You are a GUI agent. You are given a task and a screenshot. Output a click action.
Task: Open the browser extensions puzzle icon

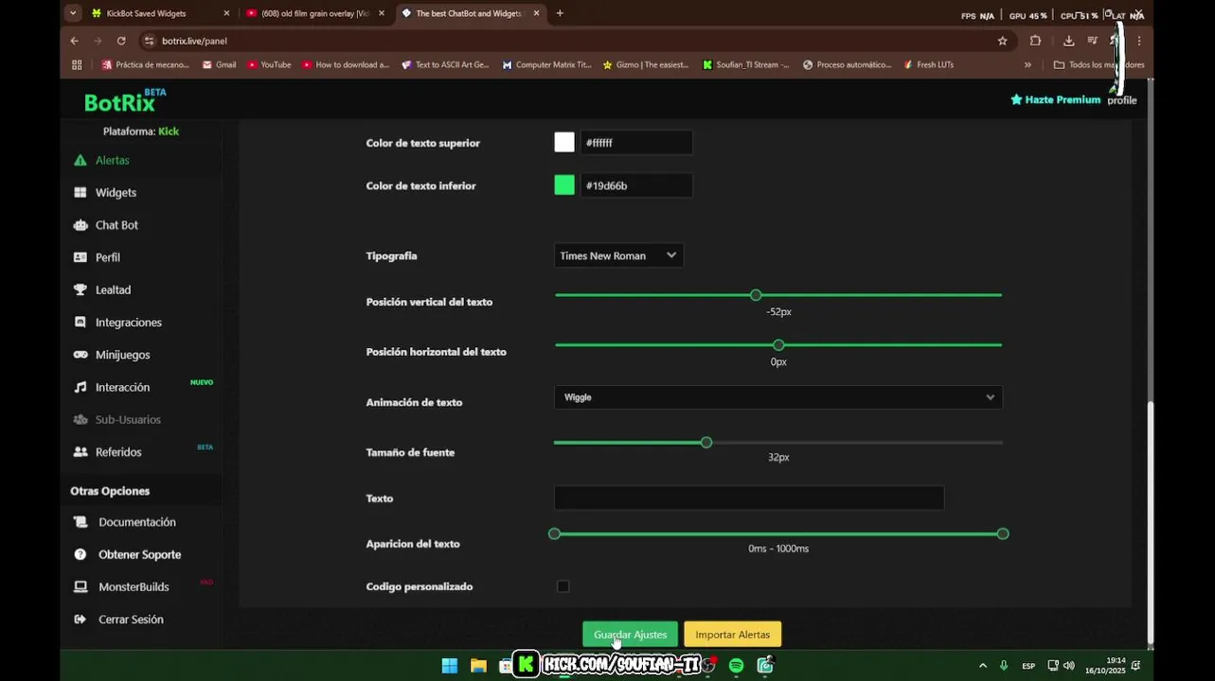point(1035,41)
